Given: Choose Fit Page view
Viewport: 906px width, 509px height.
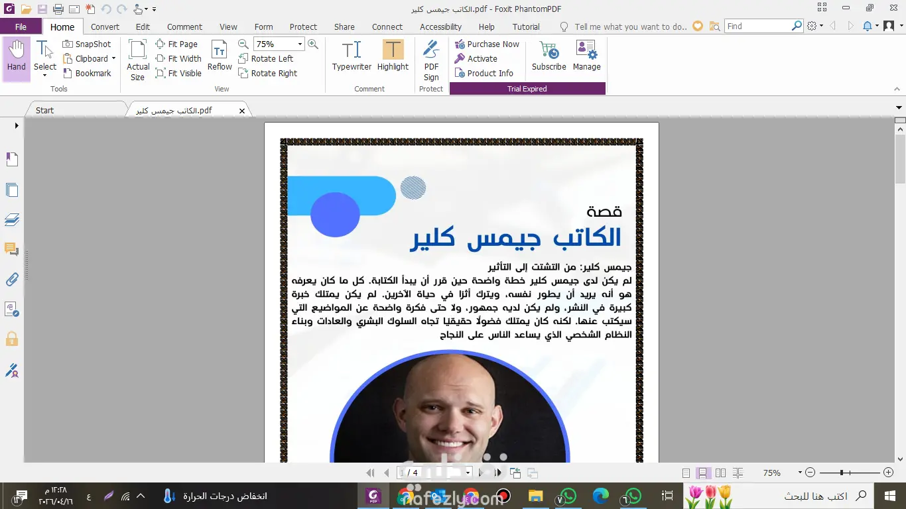Looking at the screenshot, I should (176, 44).
